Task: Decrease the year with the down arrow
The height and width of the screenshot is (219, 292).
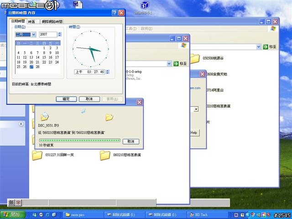Action: pos(60,36)
